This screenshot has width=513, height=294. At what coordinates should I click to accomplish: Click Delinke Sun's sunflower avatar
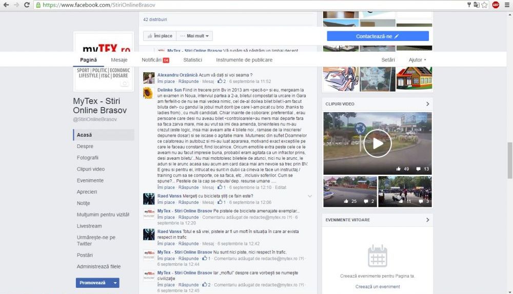(149, 93)
